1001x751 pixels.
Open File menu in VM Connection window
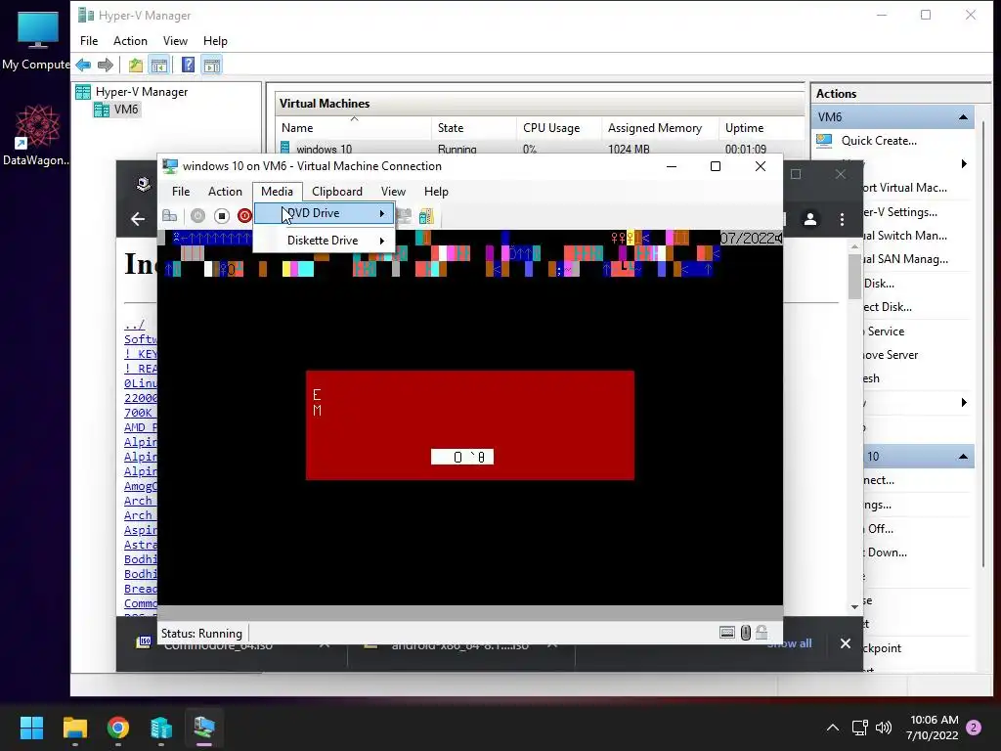(x=181, y=192)
